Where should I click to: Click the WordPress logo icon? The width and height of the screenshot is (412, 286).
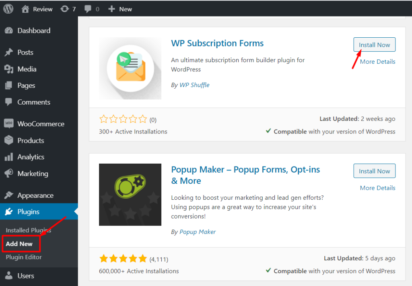8,9
